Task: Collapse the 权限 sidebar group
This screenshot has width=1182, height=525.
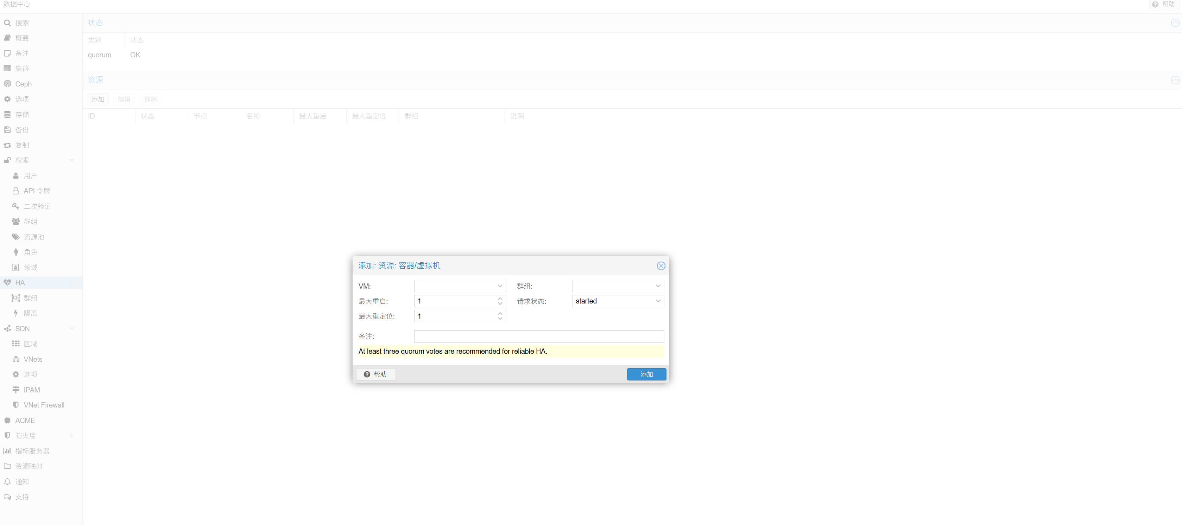Action: [x=71, y=160]
